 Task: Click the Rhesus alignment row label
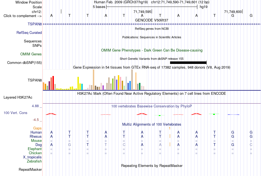click(x=36, y=136)
